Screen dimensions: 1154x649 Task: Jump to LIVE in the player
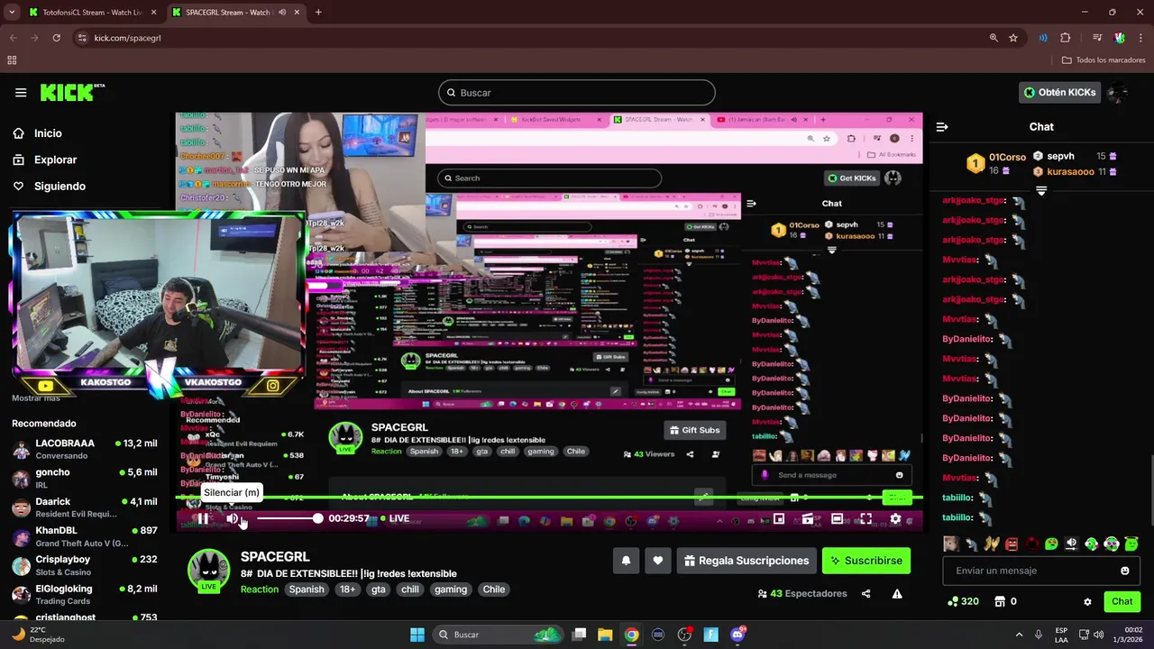395,518
